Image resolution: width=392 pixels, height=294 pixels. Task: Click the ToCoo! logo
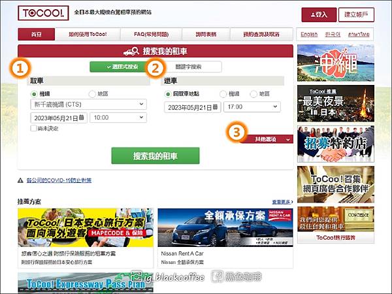pos(43,13)
